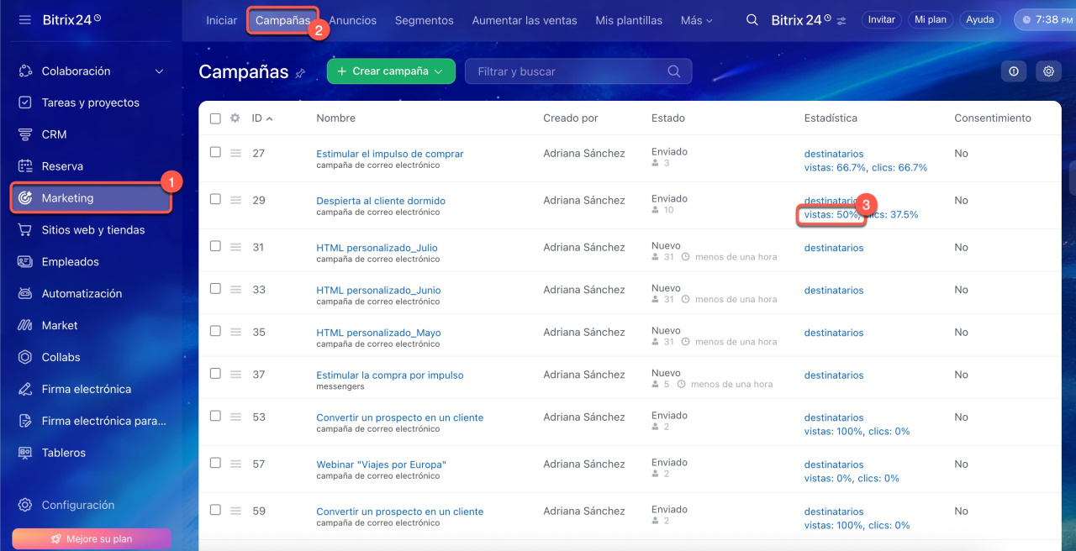1076x551 pixels.
Task: Open the Crear campaña dropdown
Action: click(391, 71)
